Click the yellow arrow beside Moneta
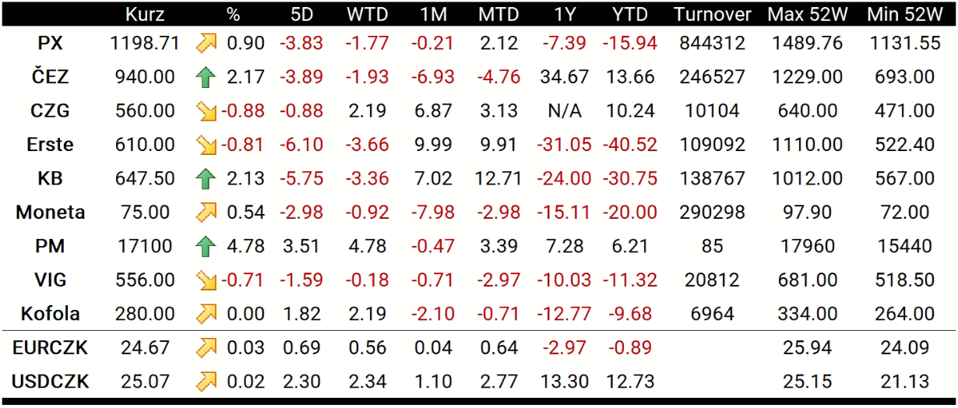 [x=206, y=213]
